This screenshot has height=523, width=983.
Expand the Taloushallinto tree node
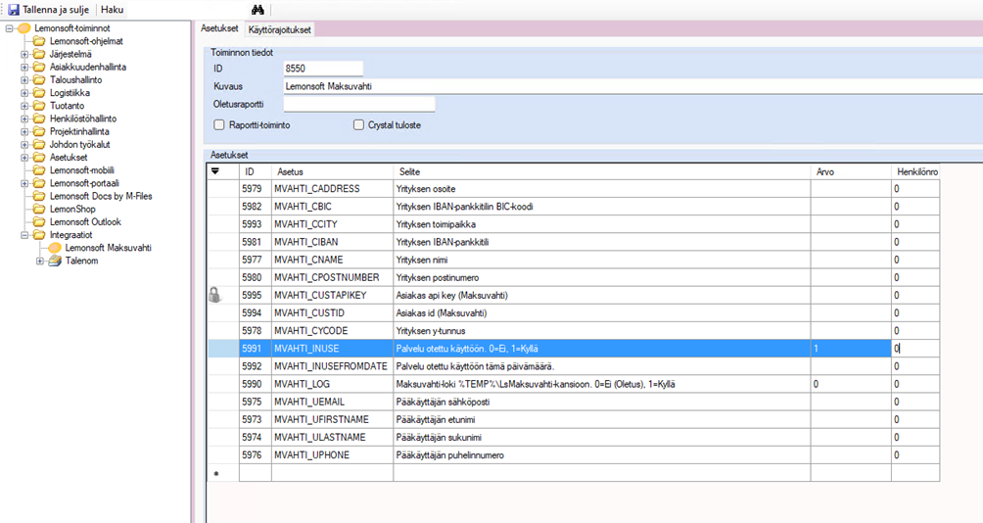[x=24, y=80]
